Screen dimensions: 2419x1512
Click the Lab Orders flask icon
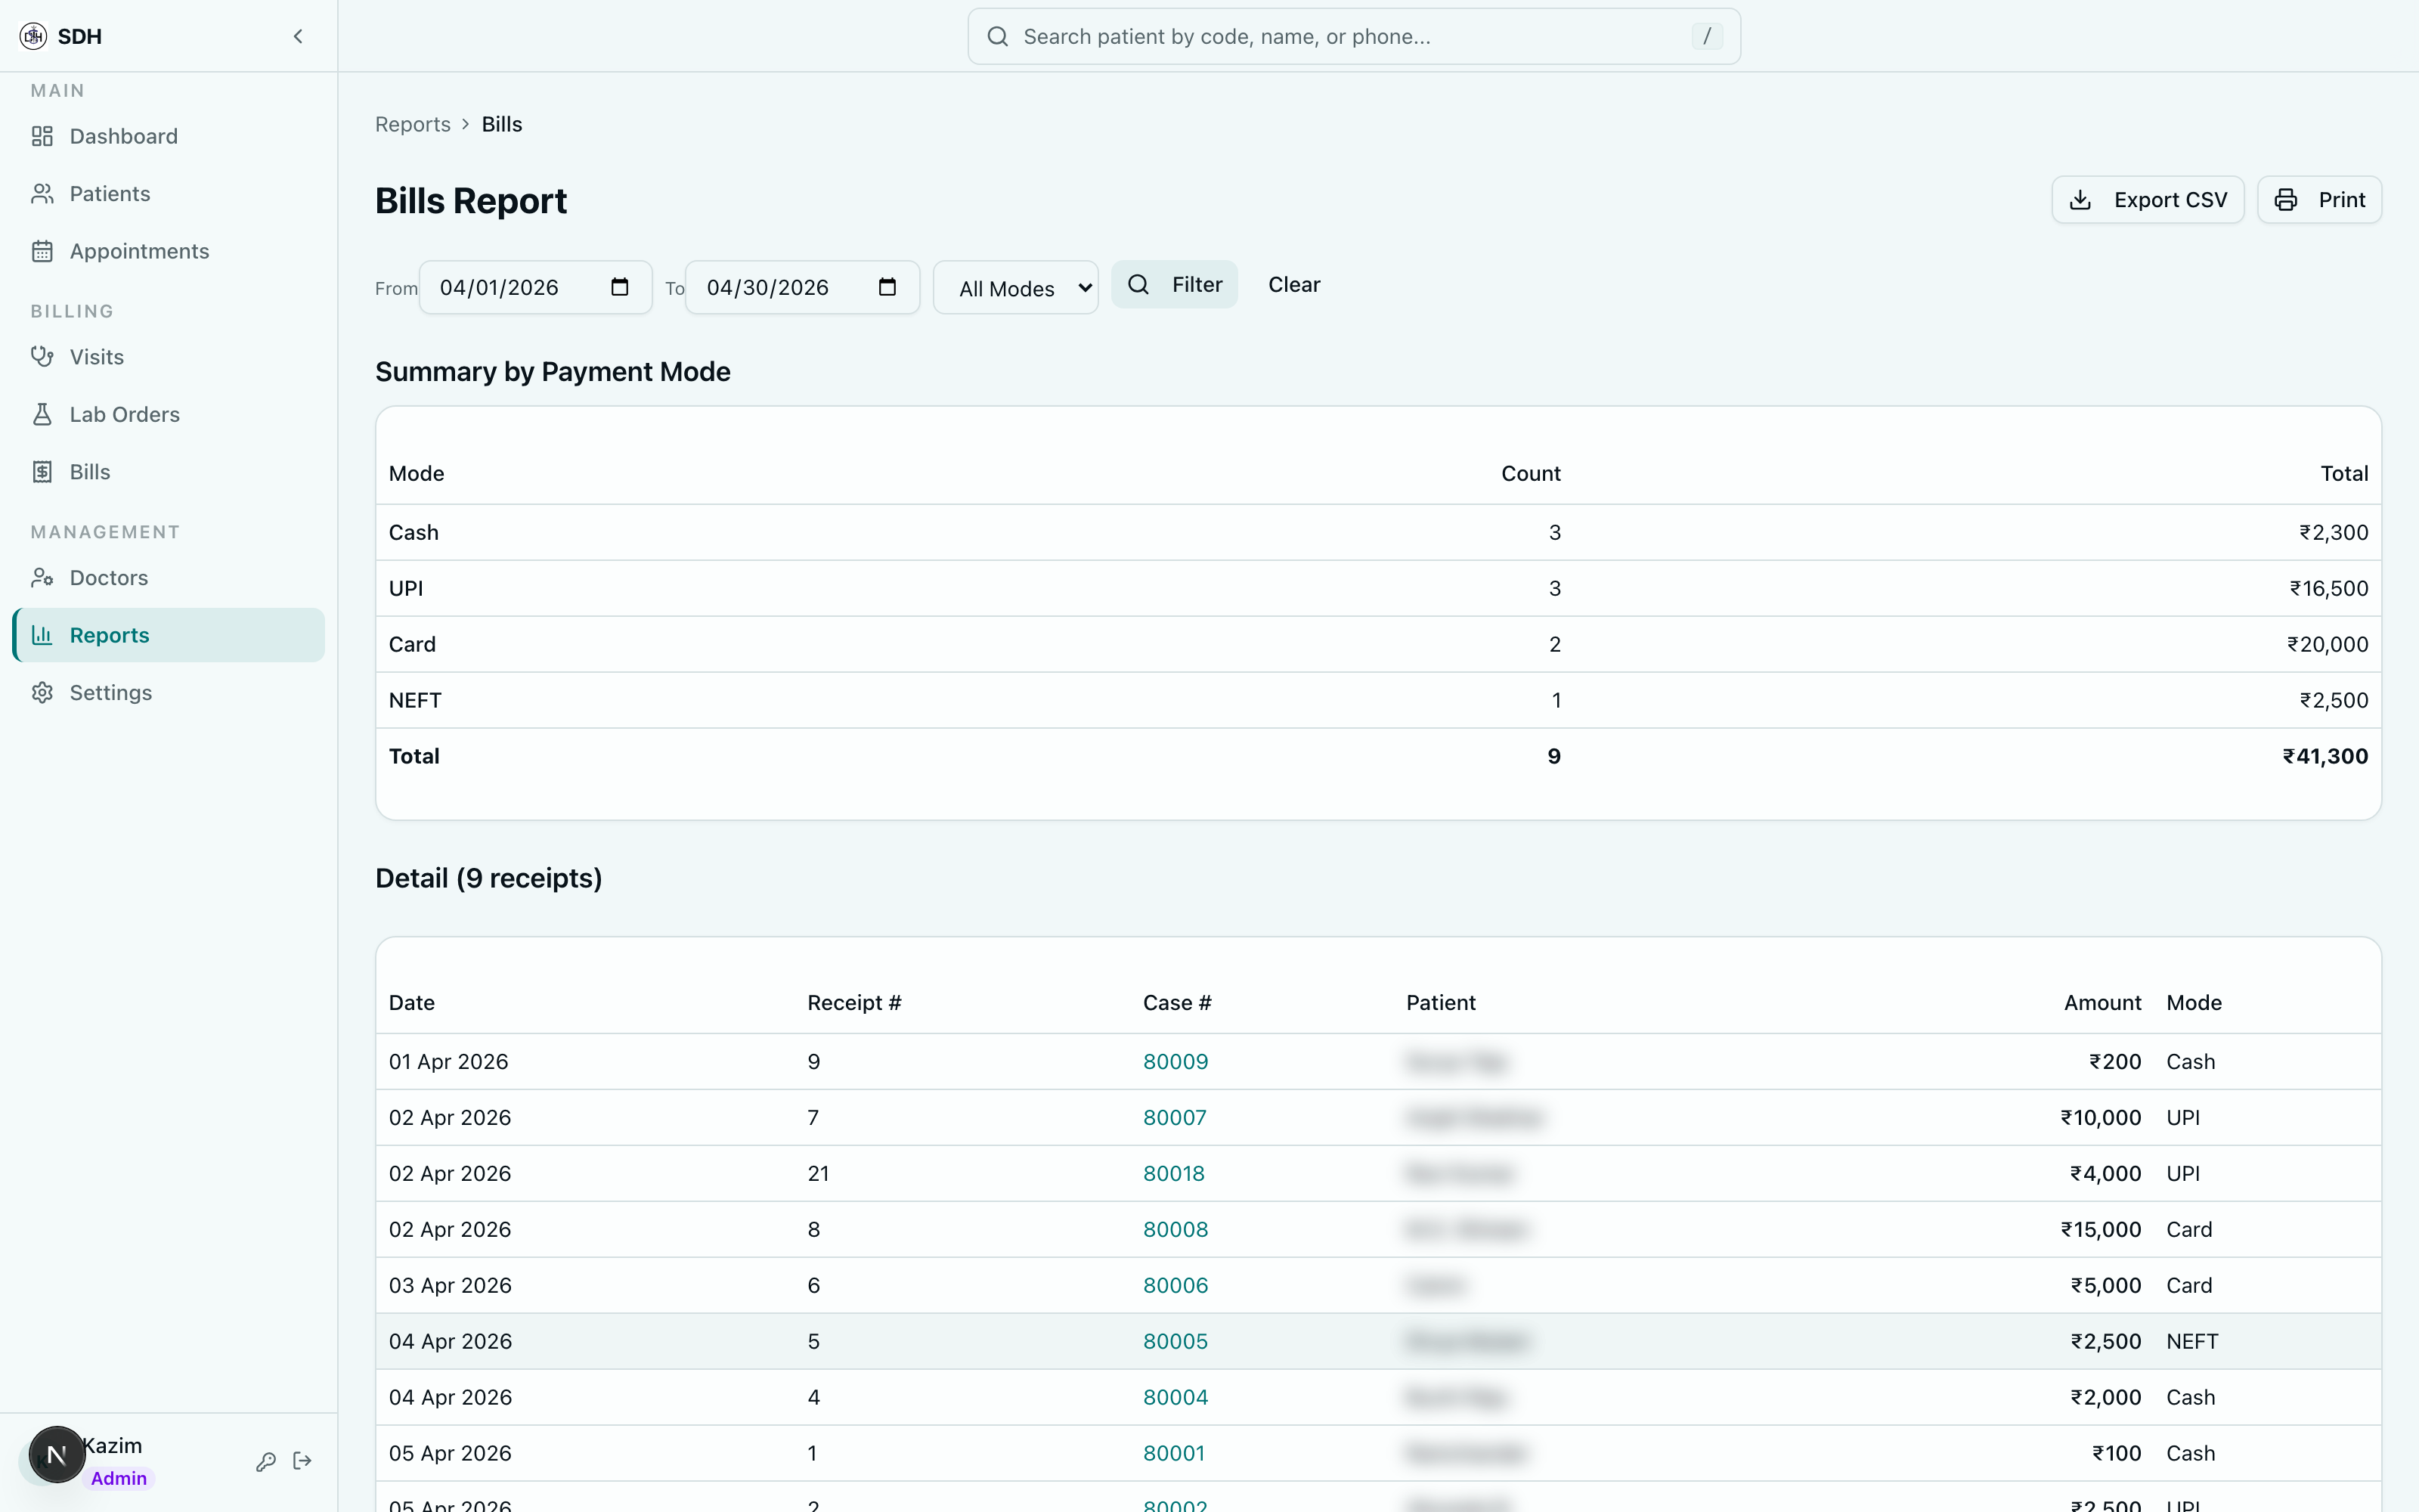[42, 414]
